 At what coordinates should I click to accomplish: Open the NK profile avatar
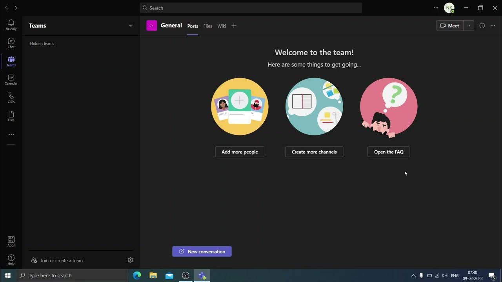[449, 8]
